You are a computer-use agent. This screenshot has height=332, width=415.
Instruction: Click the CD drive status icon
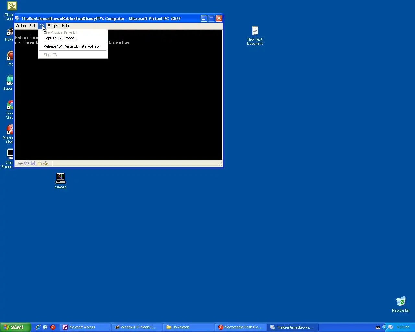click(27, 163)
